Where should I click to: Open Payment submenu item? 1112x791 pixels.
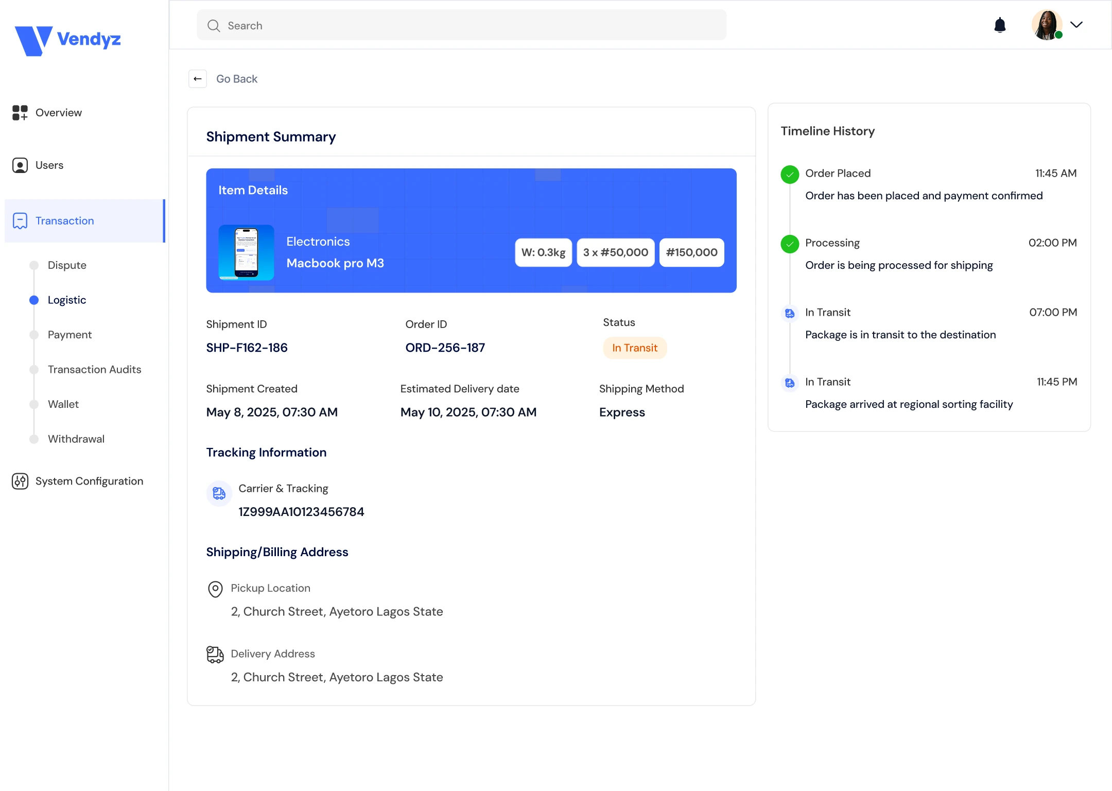click(x=69, y=335)
